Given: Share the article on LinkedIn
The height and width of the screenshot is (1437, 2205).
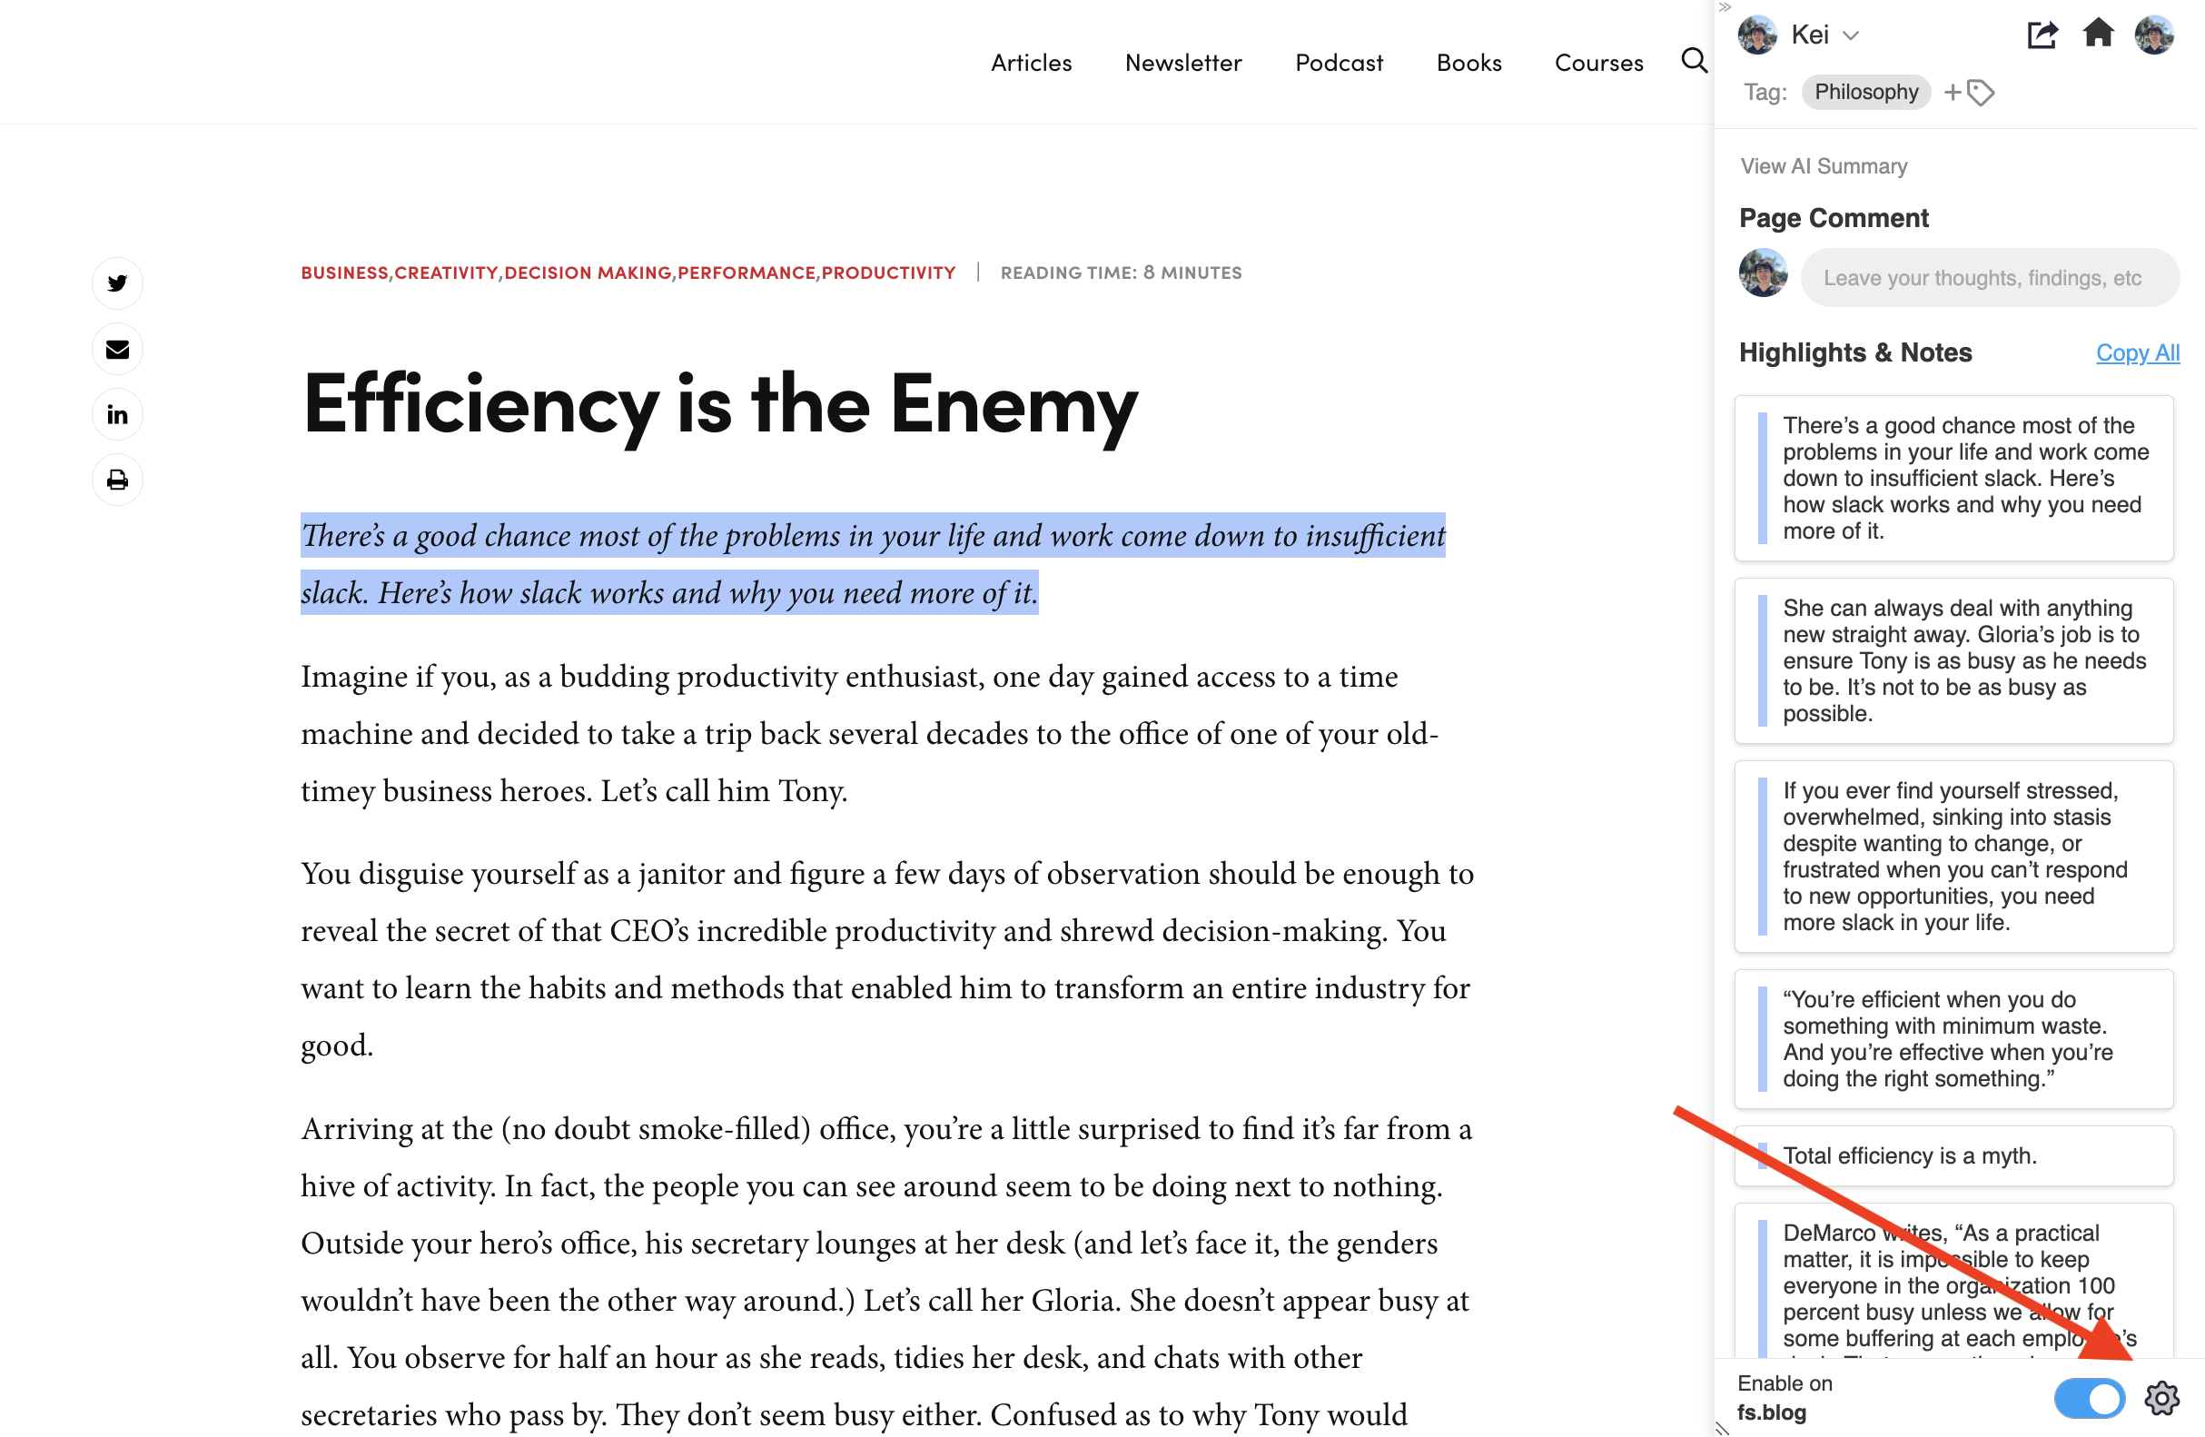Looking at the screenshot, I should (117, 414).
